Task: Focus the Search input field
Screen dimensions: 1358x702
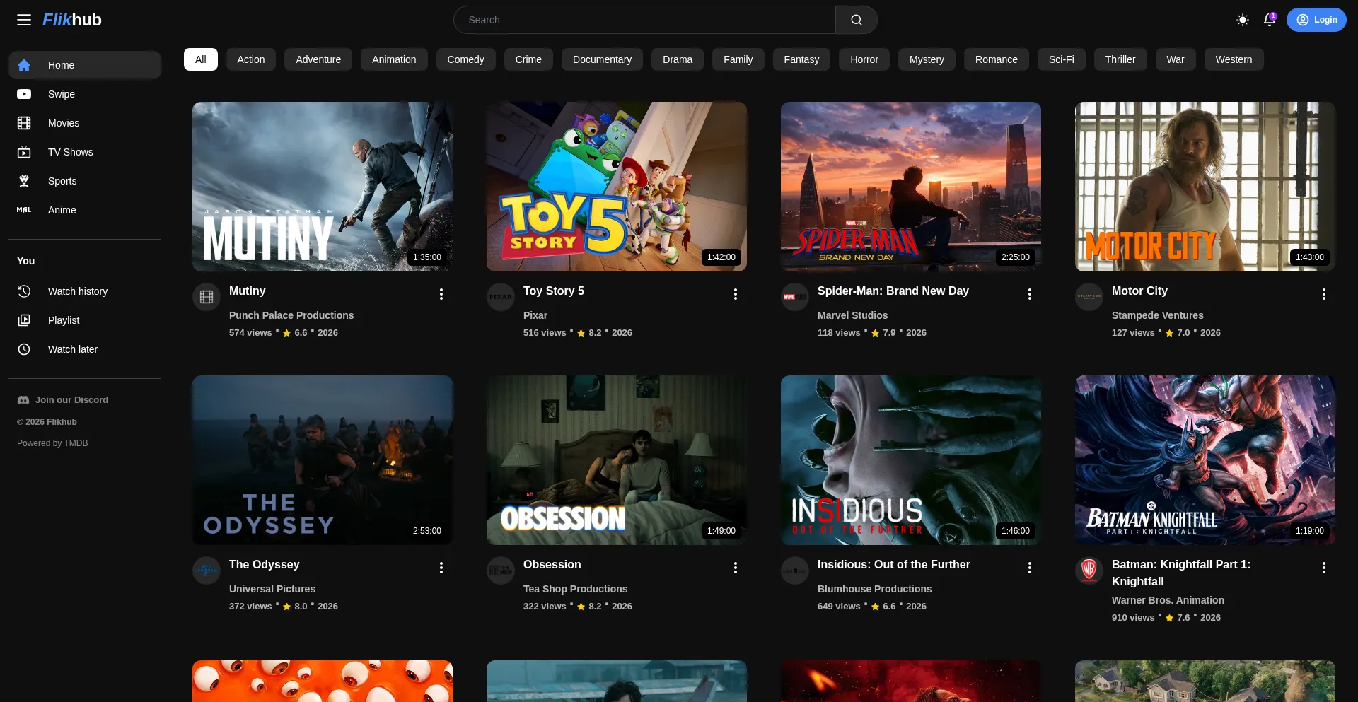Action: (x=645, y=20)
